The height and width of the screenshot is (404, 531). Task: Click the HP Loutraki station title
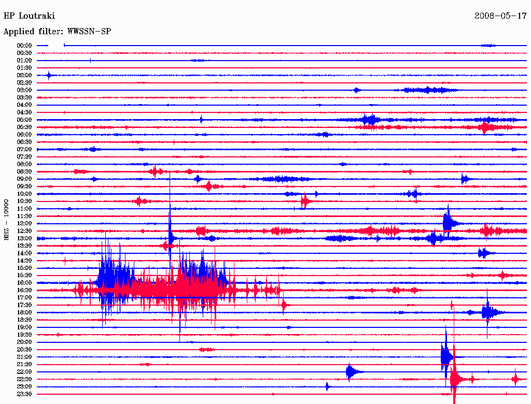[x=29, y=16]
